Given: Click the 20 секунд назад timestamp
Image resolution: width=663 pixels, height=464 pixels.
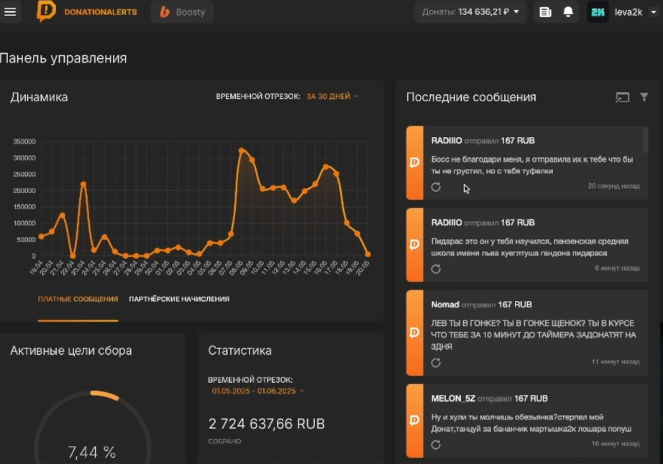Looking at the screenshot, I should point(613,186).
